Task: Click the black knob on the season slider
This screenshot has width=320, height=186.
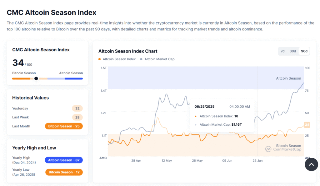Action: pyautogui.click(x=36, y=78)
